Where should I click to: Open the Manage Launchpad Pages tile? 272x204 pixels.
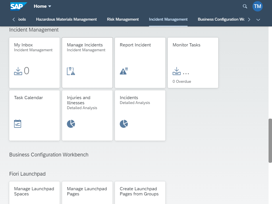tap(87, 193)
